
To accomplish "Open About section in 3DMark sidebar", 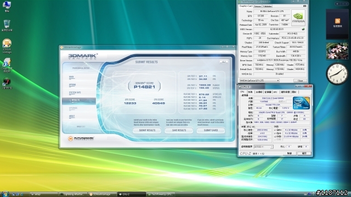I will [x=79, y=117].
